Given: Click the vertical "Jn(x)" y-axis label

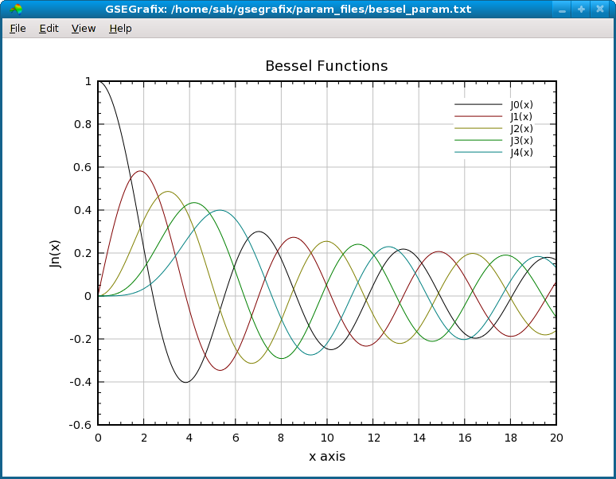Looking at the screenshot, I should click(x=55, y=253).
